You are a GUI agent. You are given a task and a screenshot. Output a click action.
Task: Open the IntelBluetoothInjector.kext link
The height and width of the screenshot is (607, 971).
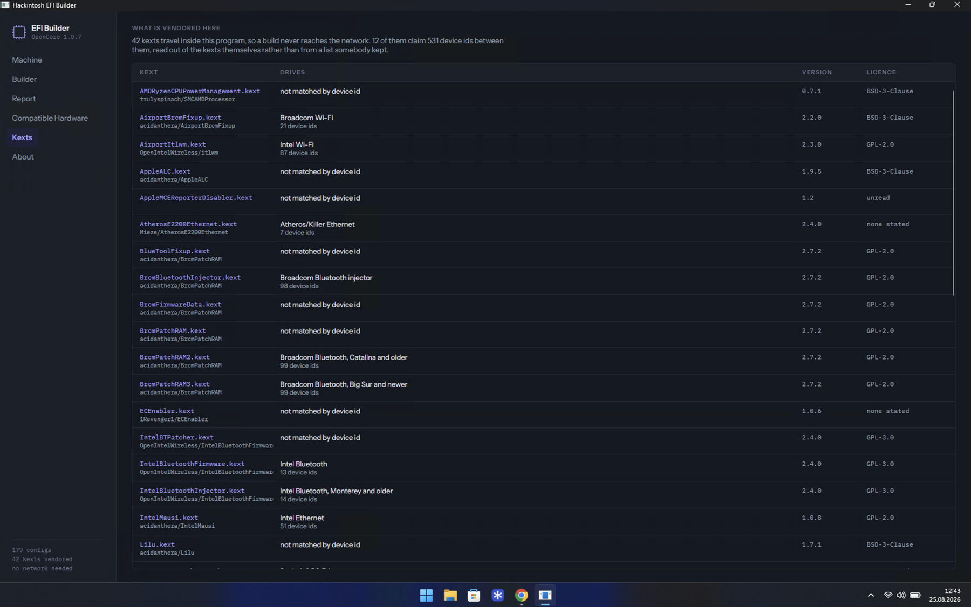point(192,491)
